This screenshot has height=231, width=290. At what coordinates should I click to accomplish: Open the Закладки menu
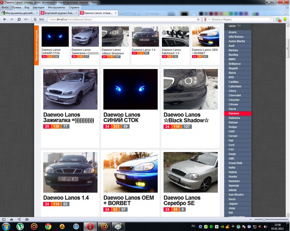(38, 7)
